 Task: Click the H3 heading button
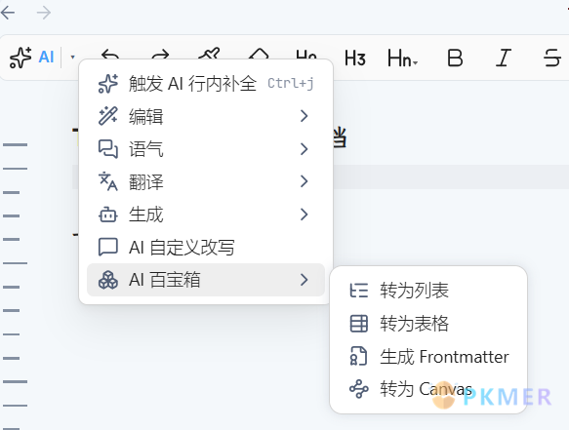coord(355,58)
